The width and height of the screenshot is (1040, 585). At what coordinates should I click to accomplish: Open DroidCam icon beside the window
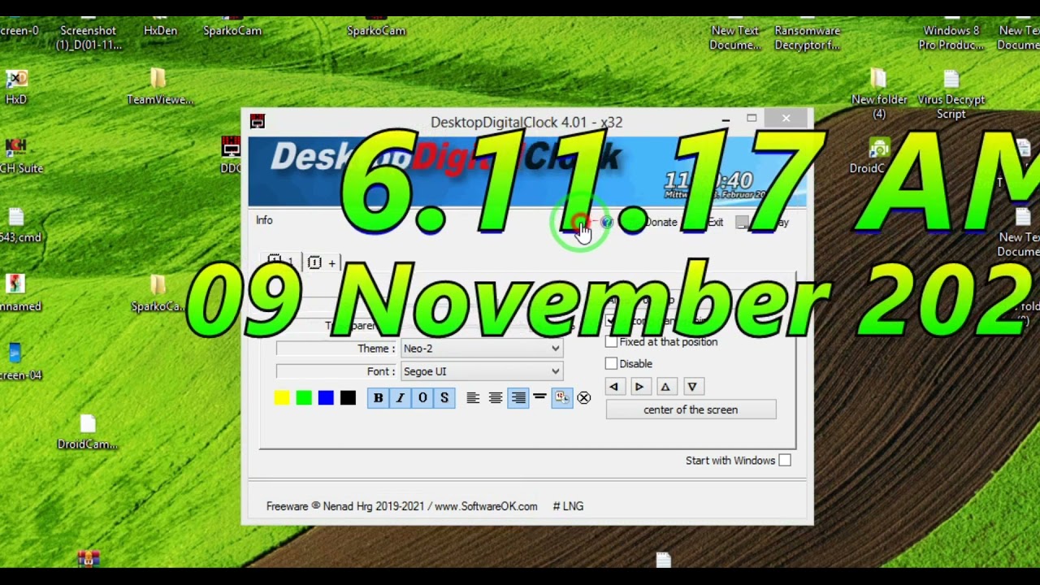873,157
